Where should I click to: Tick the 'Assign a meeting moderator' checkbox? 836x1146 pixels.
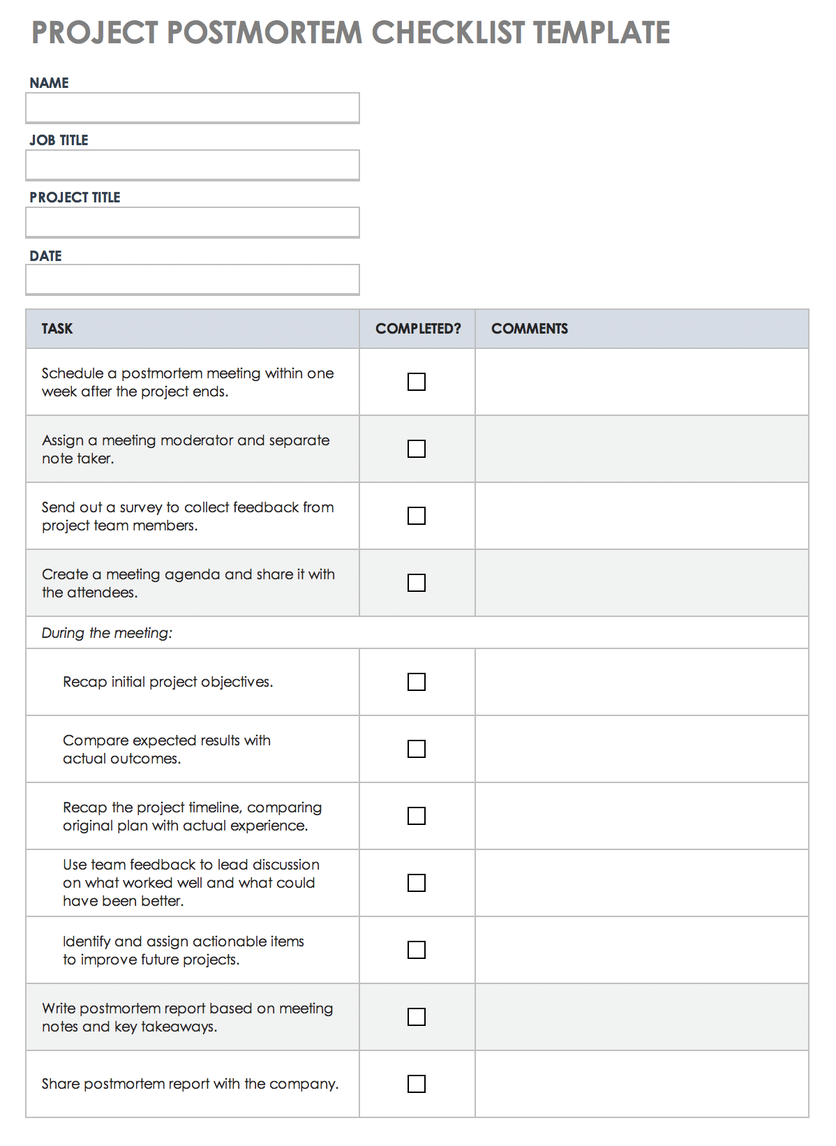[x=417, y=449]
